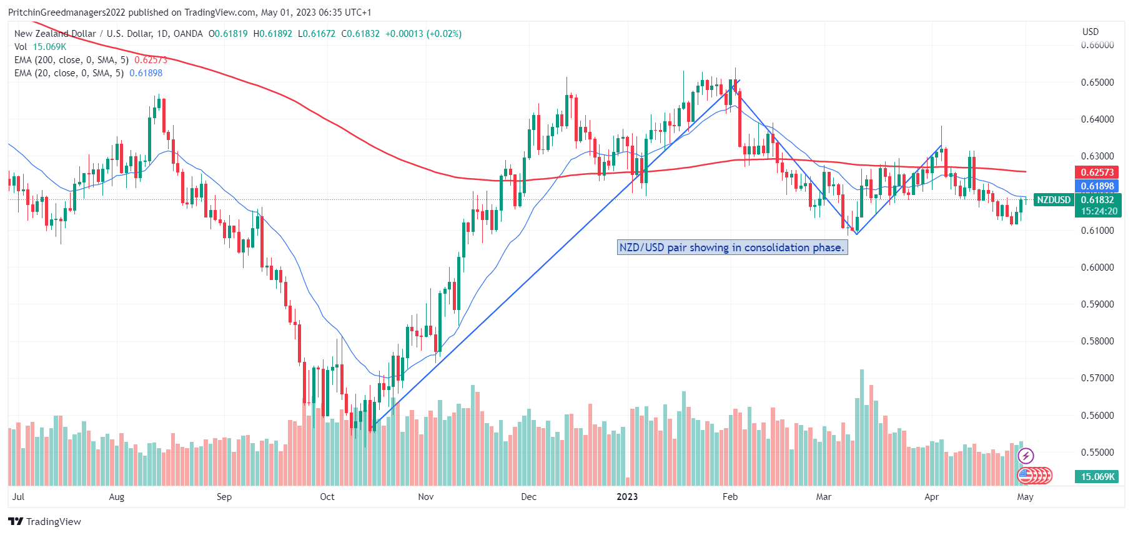The height and width of the screenshot is (535, 1133).
Task: Click the +0.00013 (+0.02%) change value
Action: (x=423, y=34)
